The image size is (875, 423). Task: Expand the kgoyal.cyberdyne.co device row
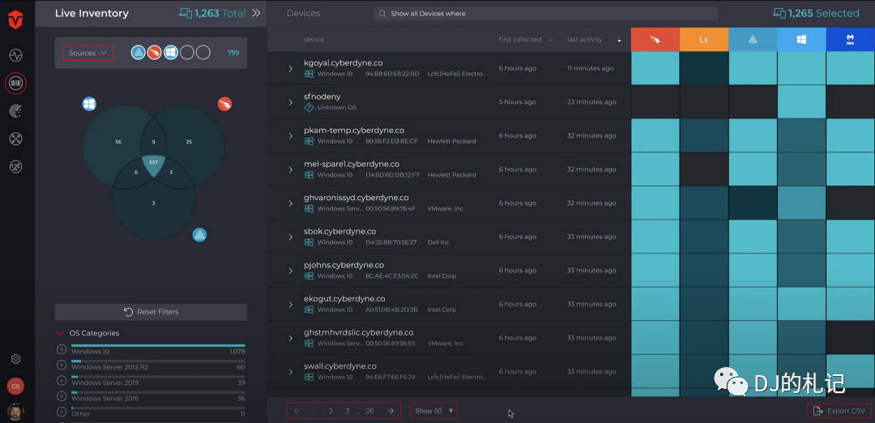pos(291,69)
